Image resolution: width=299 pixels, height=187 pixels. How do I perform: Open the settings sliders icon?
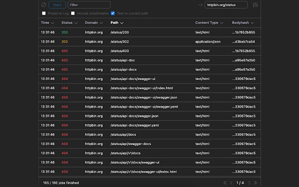[x=255, y=5]
